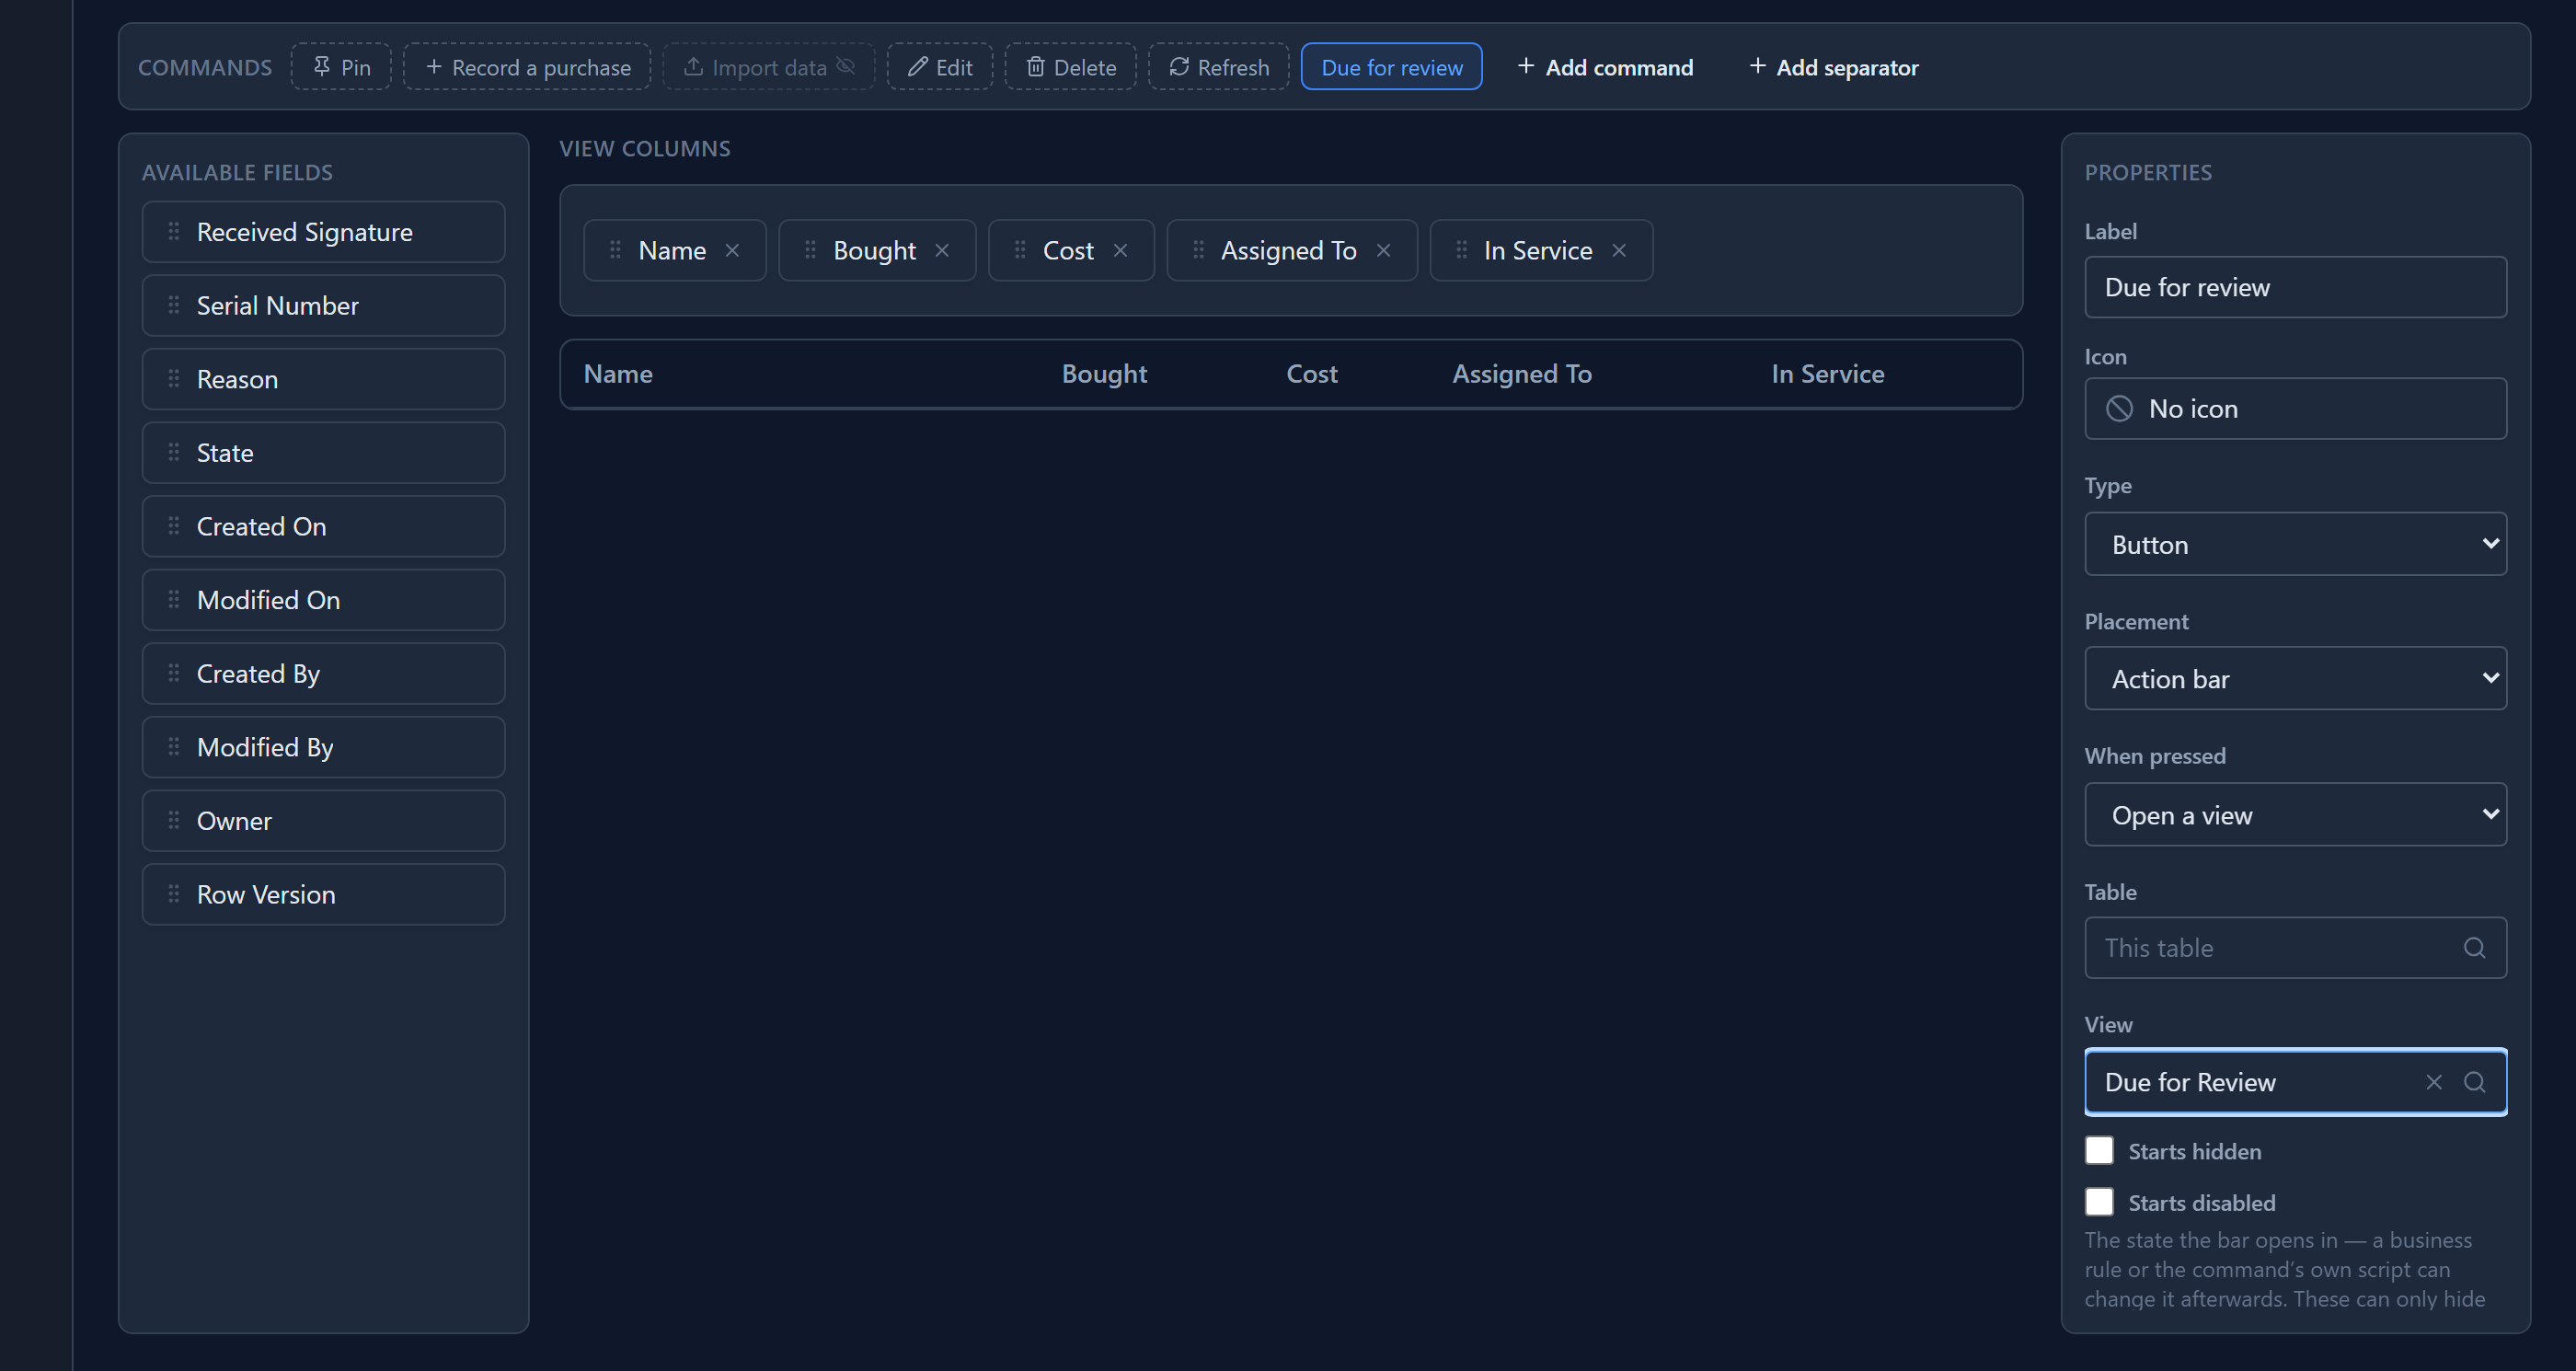Select the Modified On available field
This screenshot has width=2576, height=1371.
(323, 600)
